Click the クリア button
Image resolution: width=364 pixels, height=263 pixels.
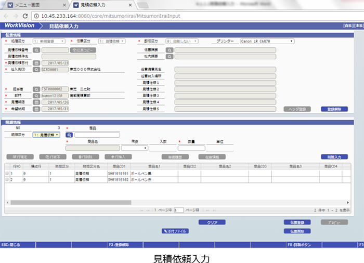(212, 222)
